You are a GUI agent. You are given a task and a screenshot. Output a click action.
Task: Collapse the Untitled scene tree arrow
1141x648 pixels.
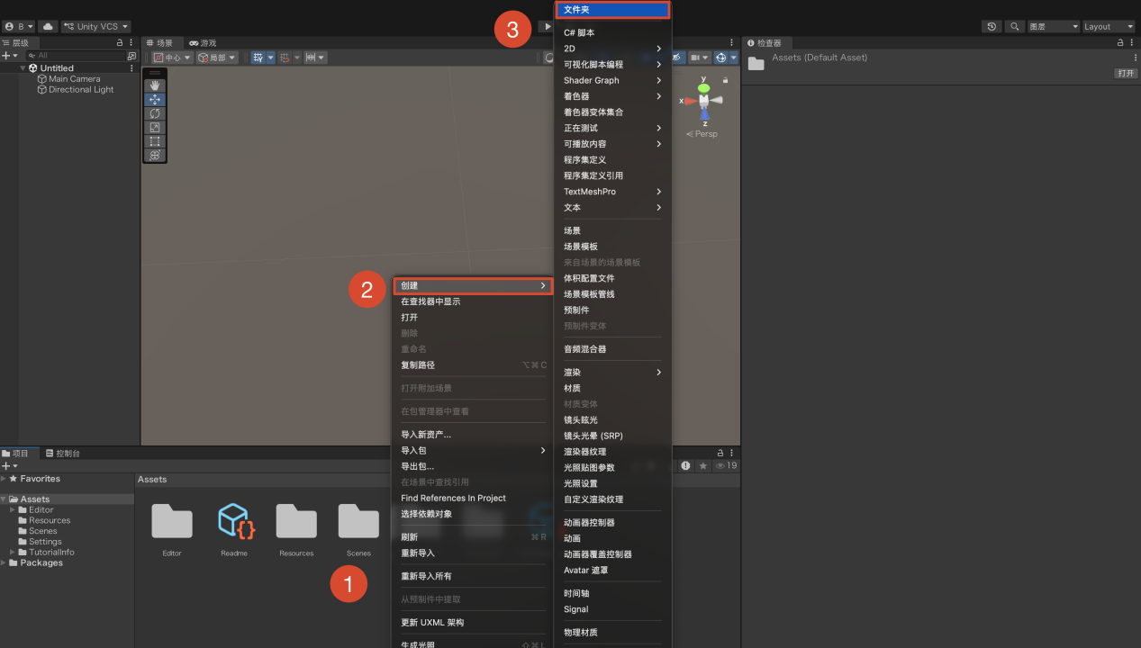point(23,68)
